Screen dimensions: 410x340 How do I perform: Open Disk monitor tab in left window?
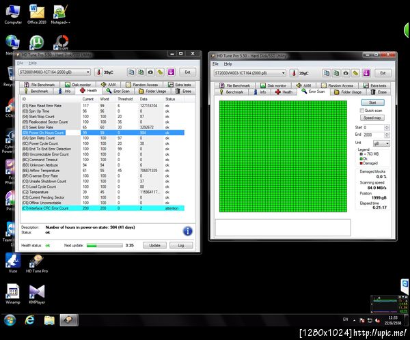coord(78,85)
